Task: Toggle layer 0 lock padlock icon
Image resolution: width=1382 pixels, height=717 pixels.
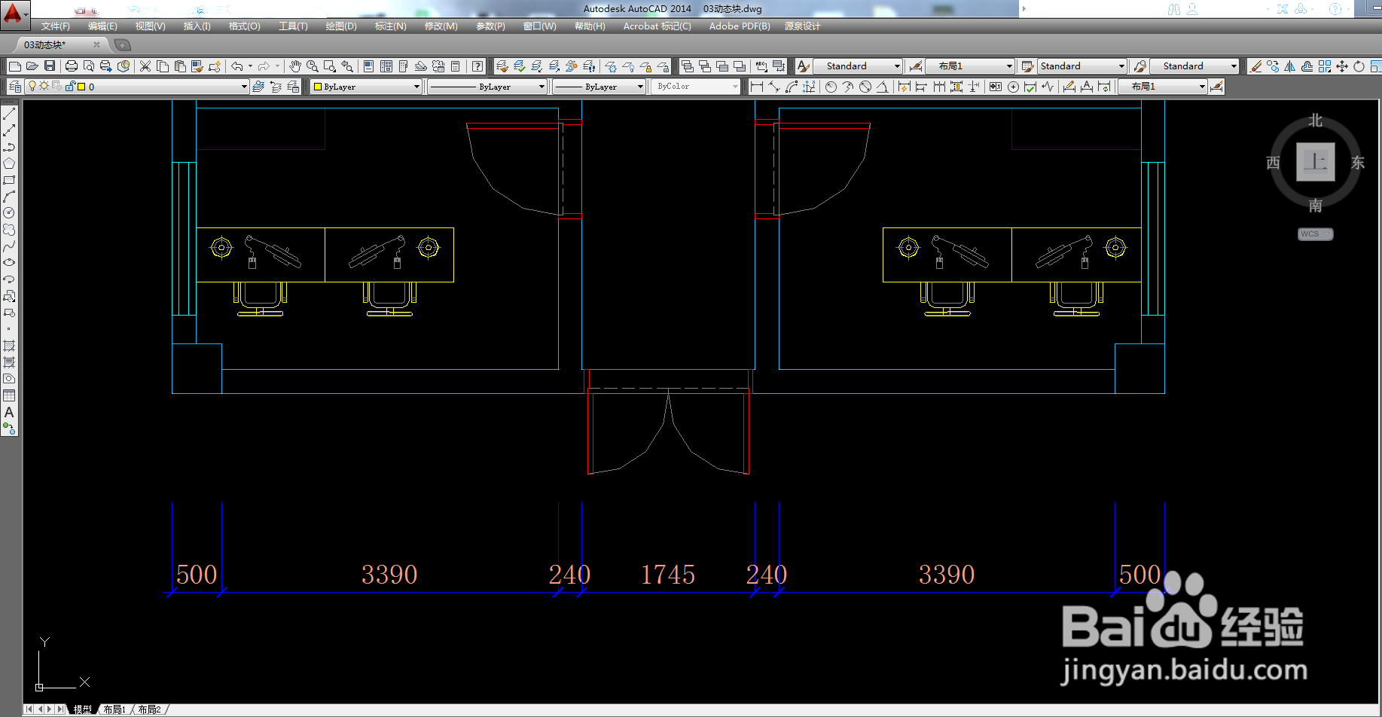Action: (x=70, y=87)
